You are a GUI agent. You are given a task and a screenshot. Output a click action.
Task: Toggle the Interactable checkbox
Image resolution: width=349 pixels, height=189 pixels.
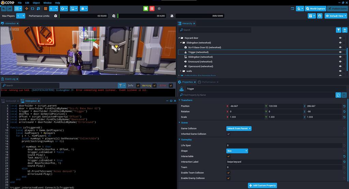click(x=228, y=157)
